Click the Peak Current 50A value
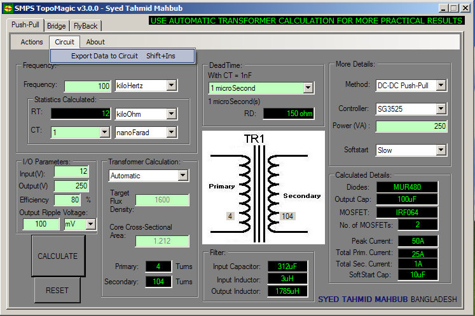 tap(418, 241)
